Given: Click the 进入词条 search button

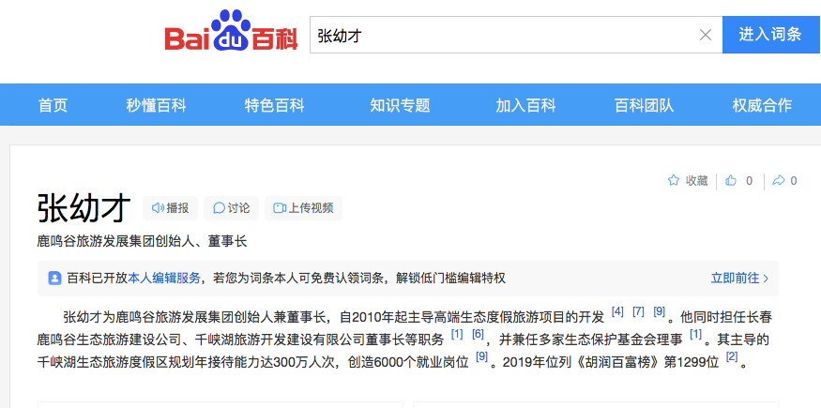Looking at the screenshot, I should coord(770,36).
